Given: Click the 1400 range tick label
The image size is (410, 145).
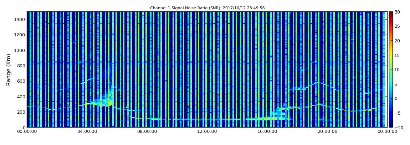Looking at the screenshot, I should click(20, 19).
